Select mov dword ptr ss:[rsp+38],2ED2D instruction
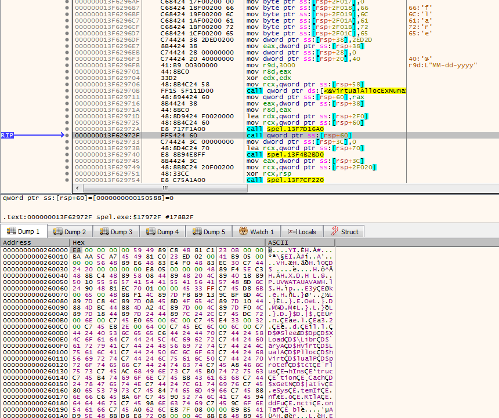This screenshot has width=499, height=418. [x=309, y=40]
